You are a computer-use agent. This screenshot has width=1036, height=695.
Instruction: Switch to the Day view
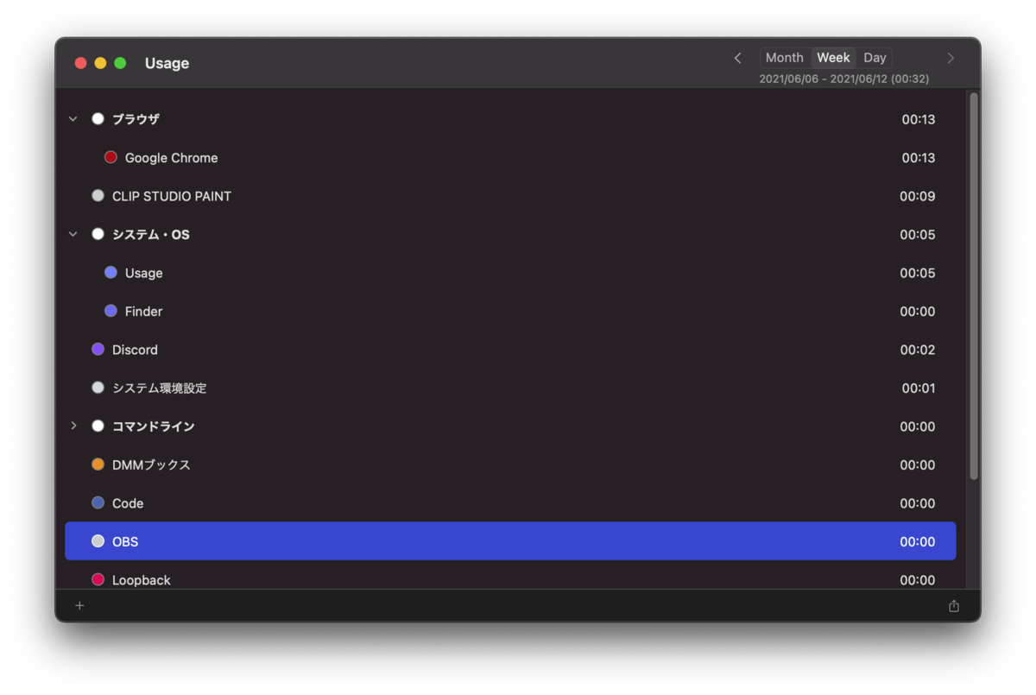click(875, 58)
